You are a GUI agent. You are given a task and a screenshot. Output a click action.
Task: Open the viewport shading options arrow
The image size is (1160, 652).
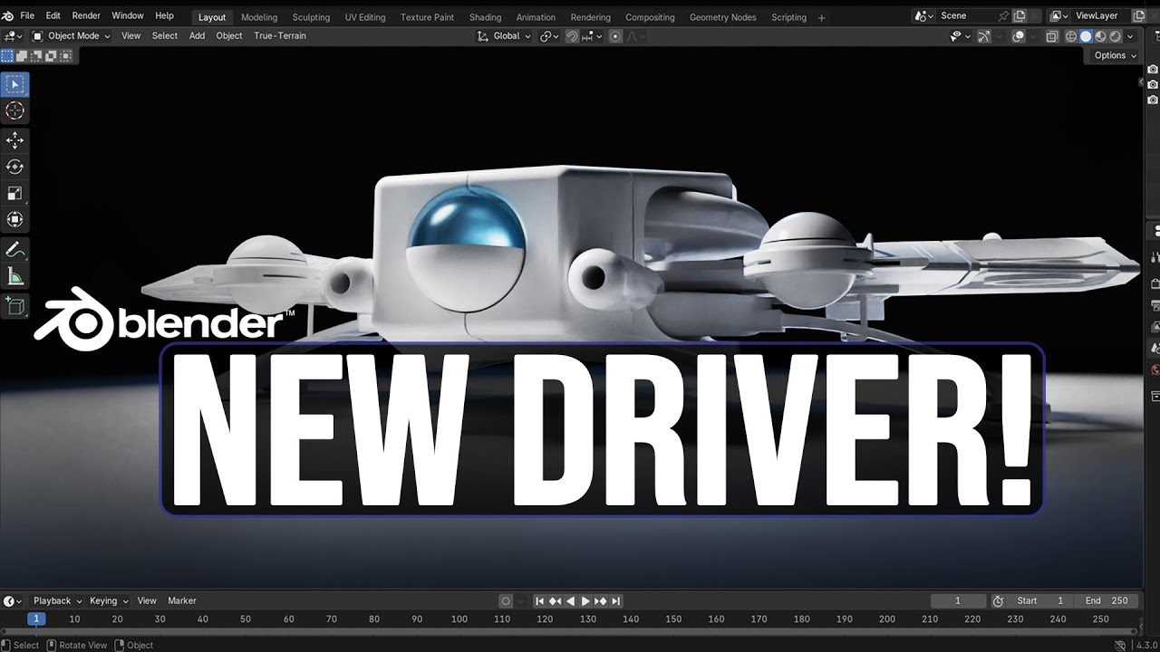coord(1129,36)
